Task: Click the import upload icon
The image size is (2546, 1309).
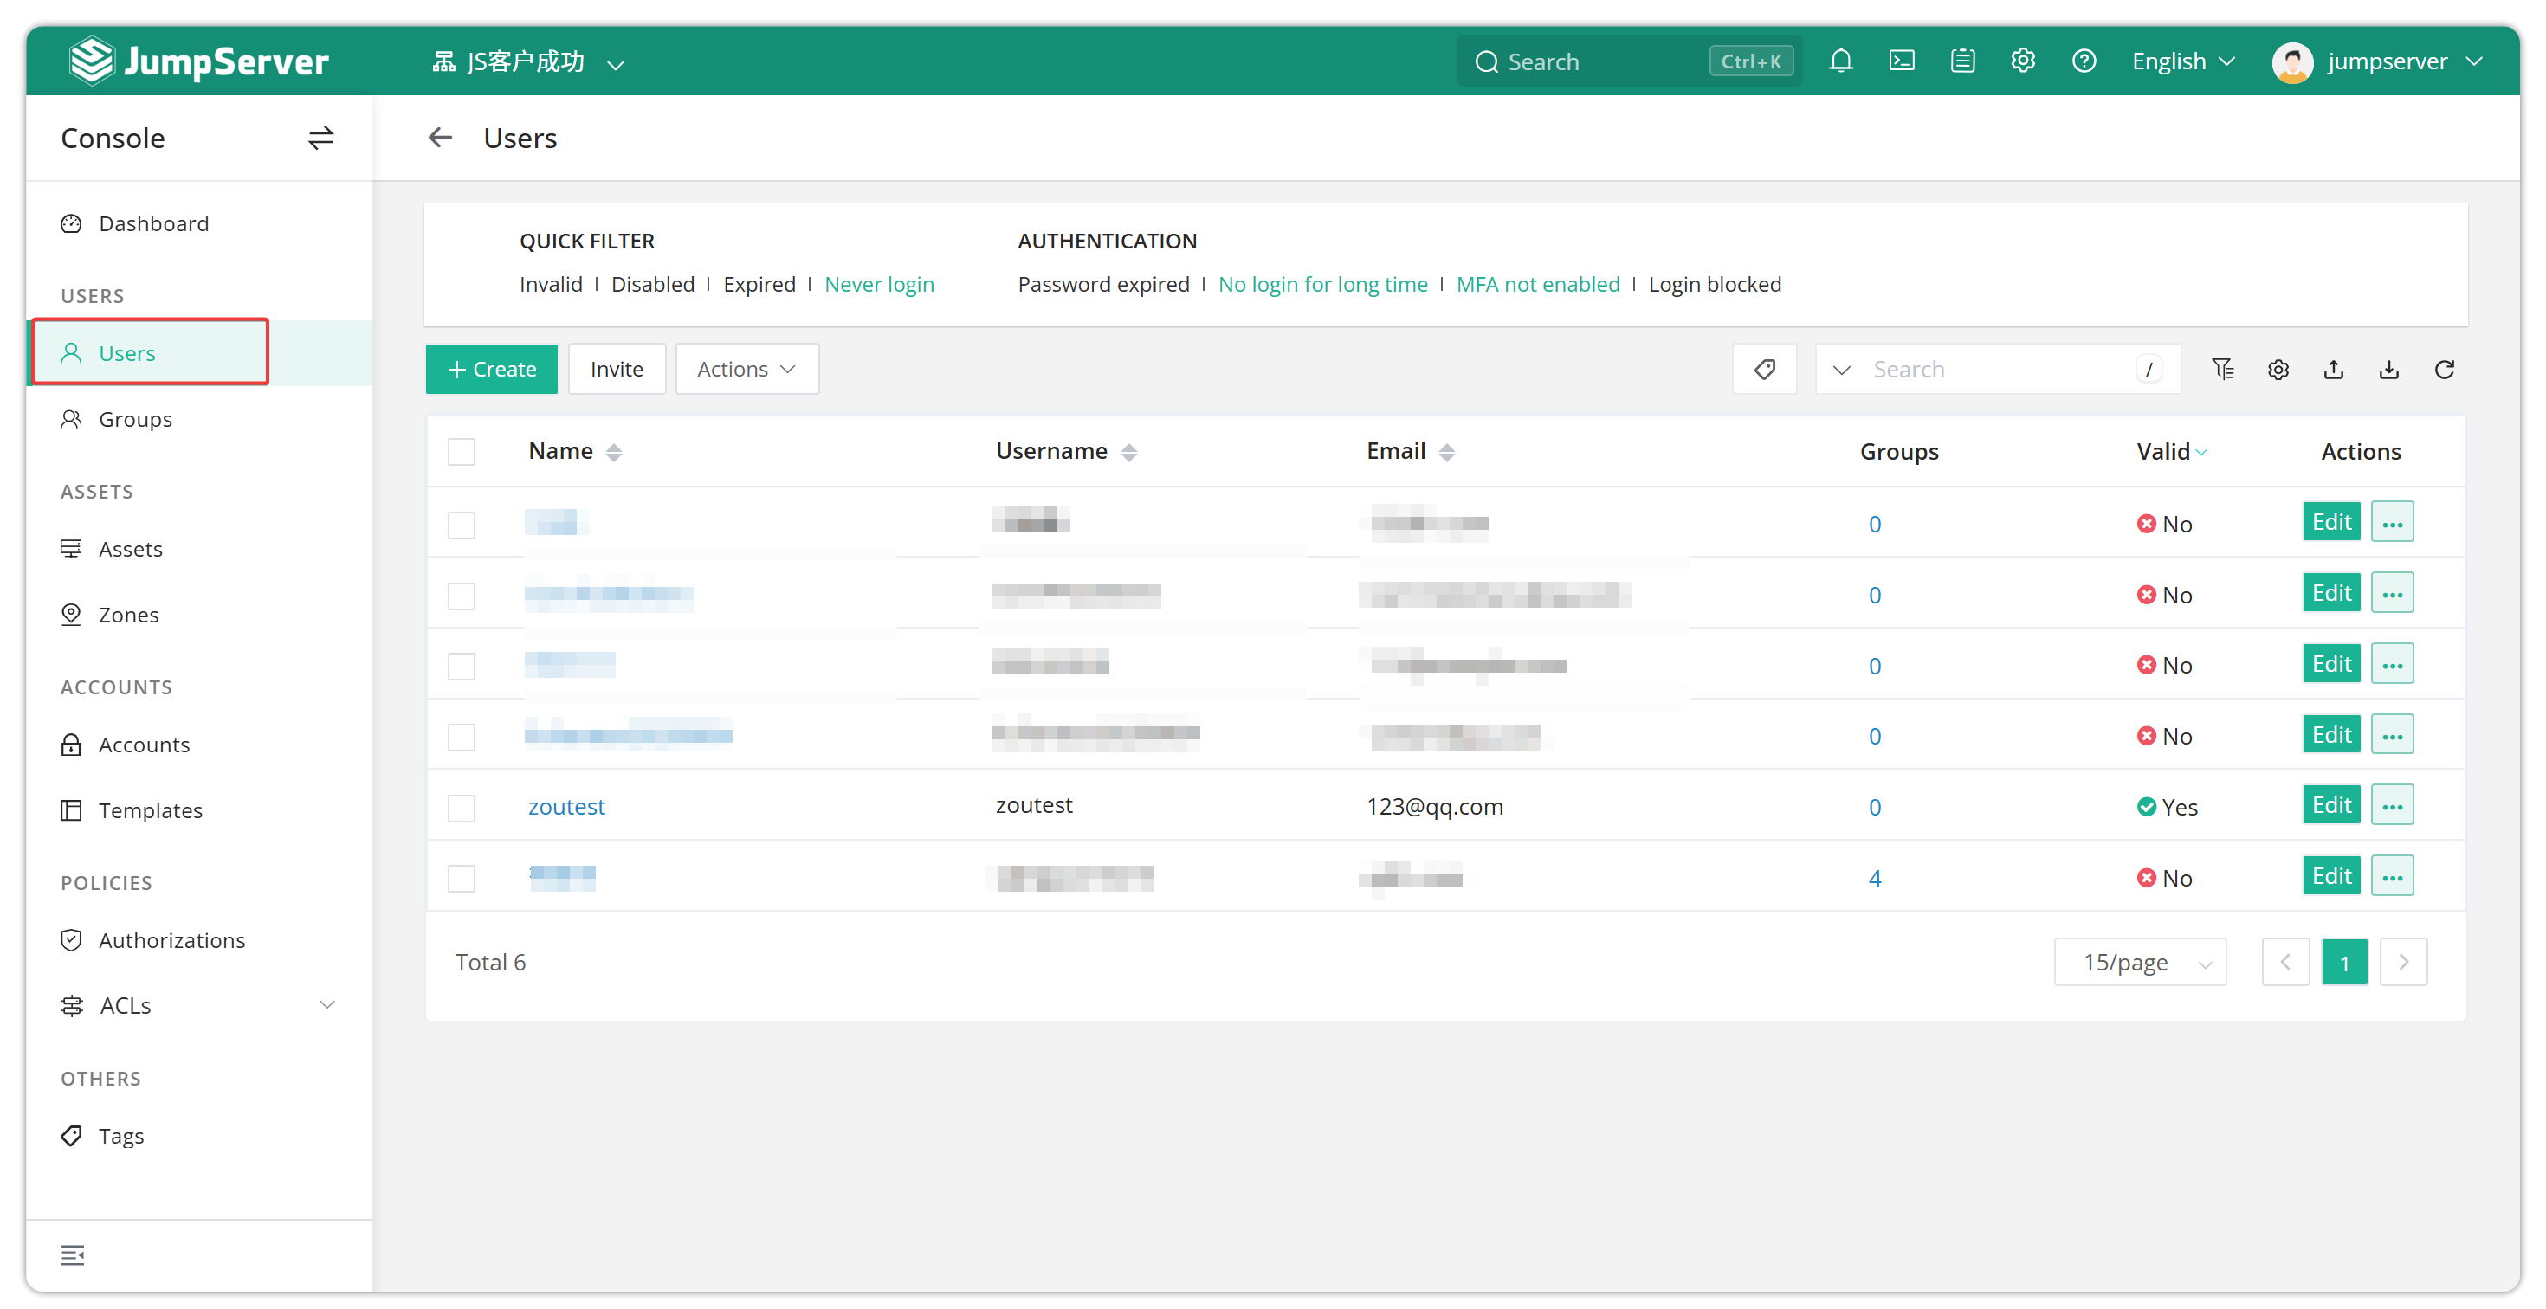Action: [x=2332, y=370]
